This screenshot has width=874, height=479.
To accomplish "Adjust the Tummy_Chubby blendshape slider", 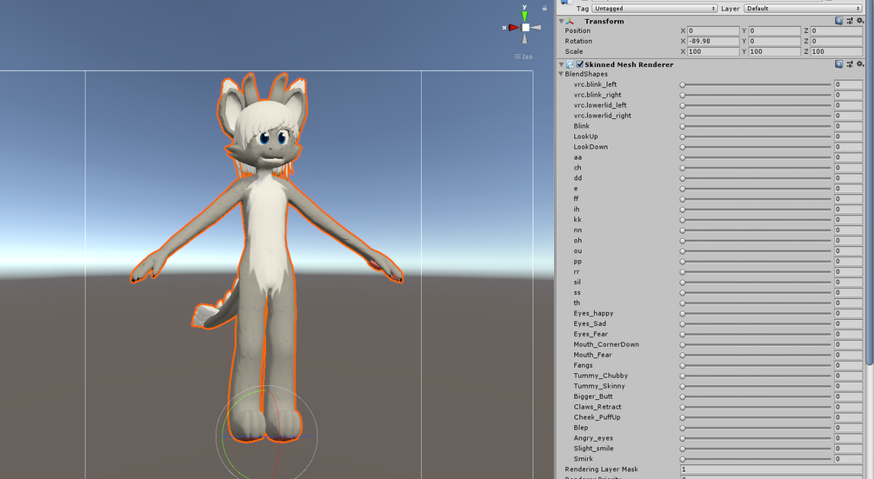I will point(755,376).
